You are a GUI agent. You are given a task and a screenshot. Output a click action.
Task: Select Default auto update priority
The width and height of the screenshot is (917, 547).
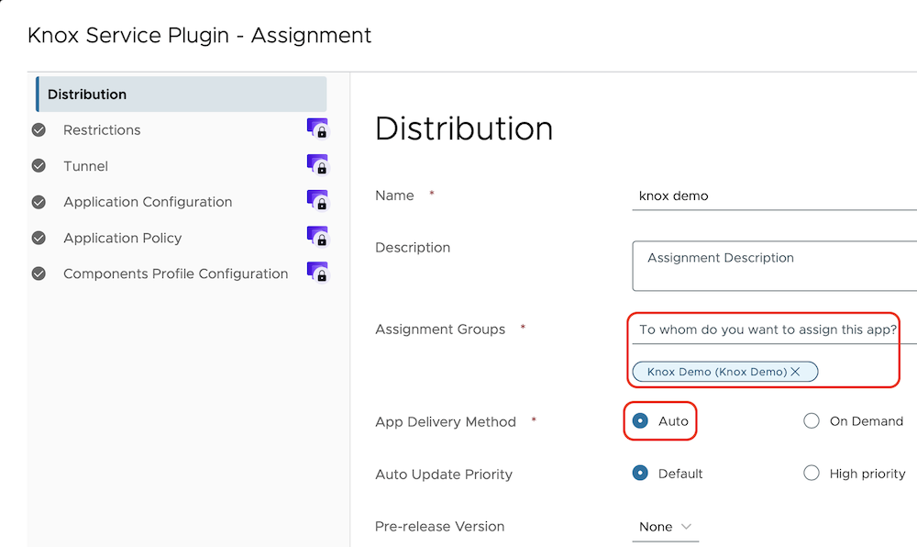pos(640,474)
